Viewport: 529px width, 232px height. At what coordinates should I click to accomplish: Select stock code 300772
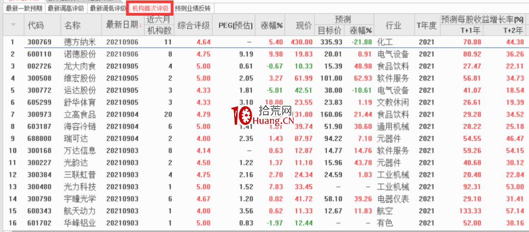click(40, 91)
